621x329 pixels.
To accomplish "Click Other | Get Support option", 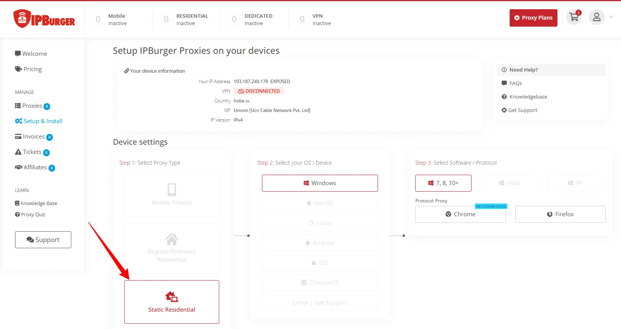I will [x=320, y=303].
